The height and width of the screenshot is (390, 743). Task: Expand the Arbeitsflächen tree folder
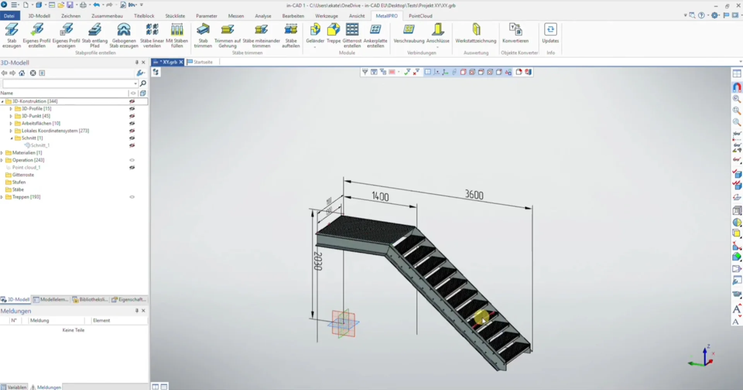[x=11, y=123]
